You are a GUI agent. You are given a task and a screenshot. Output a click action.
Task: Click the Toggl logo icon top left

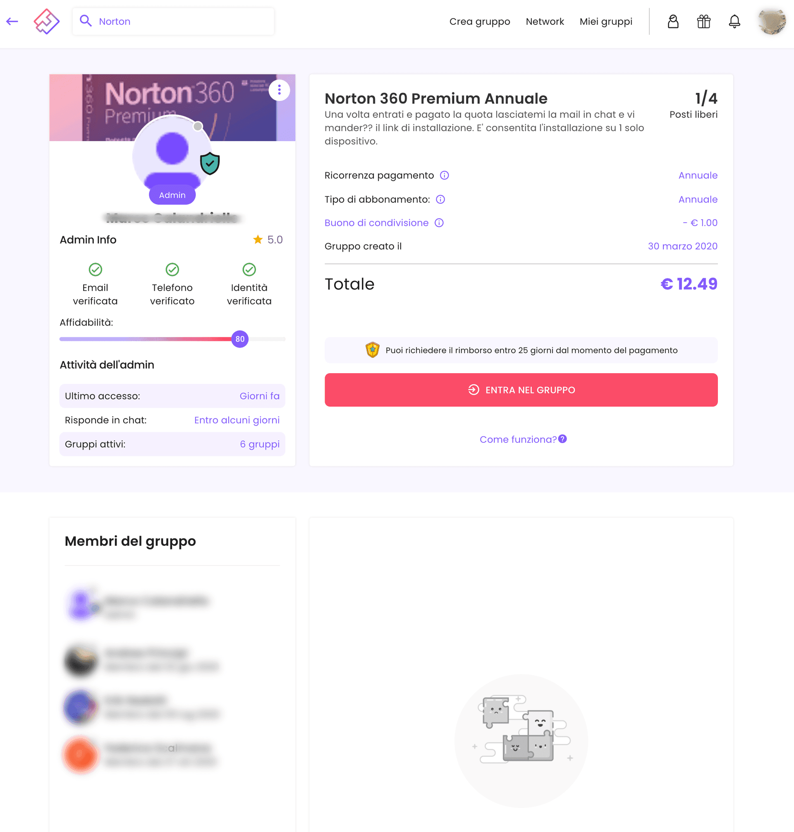47,22
